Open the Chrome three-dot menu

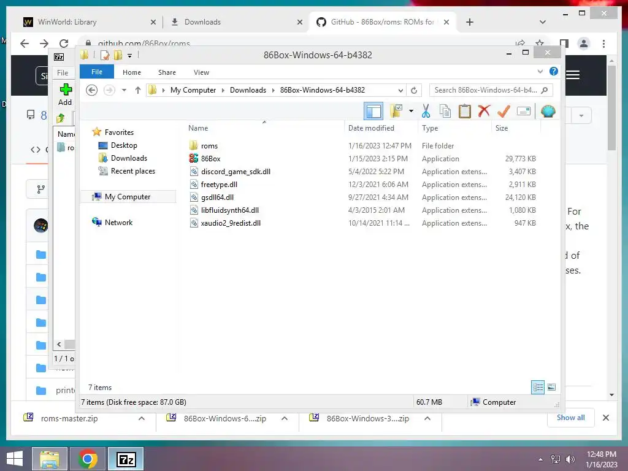[x=603, y=44]
